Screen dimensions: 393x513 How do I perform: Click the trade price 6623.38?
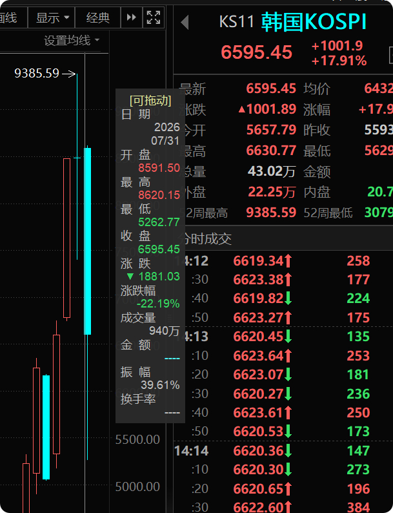[x=258, y=280]
